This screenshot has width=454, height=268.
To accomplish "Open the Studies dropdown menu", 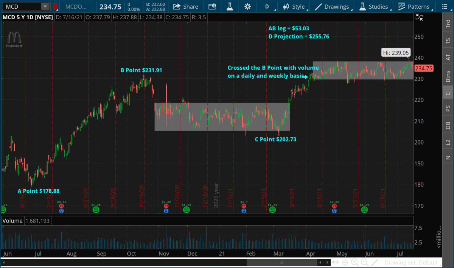I will click(x=374, y=6).
